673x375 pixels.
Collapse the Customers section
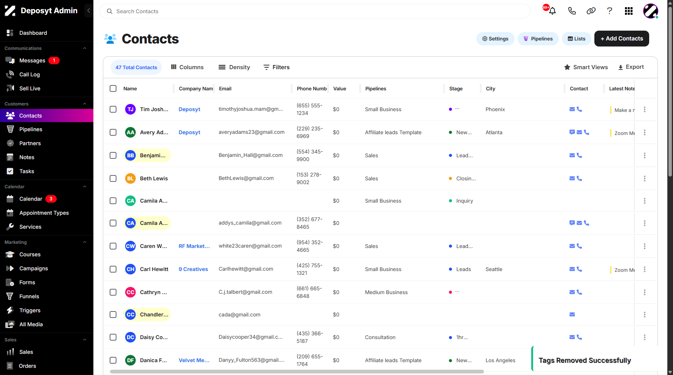coord(85,104)
